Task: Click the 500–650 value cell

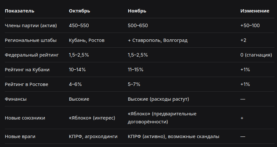Action: tap(138, 26)
